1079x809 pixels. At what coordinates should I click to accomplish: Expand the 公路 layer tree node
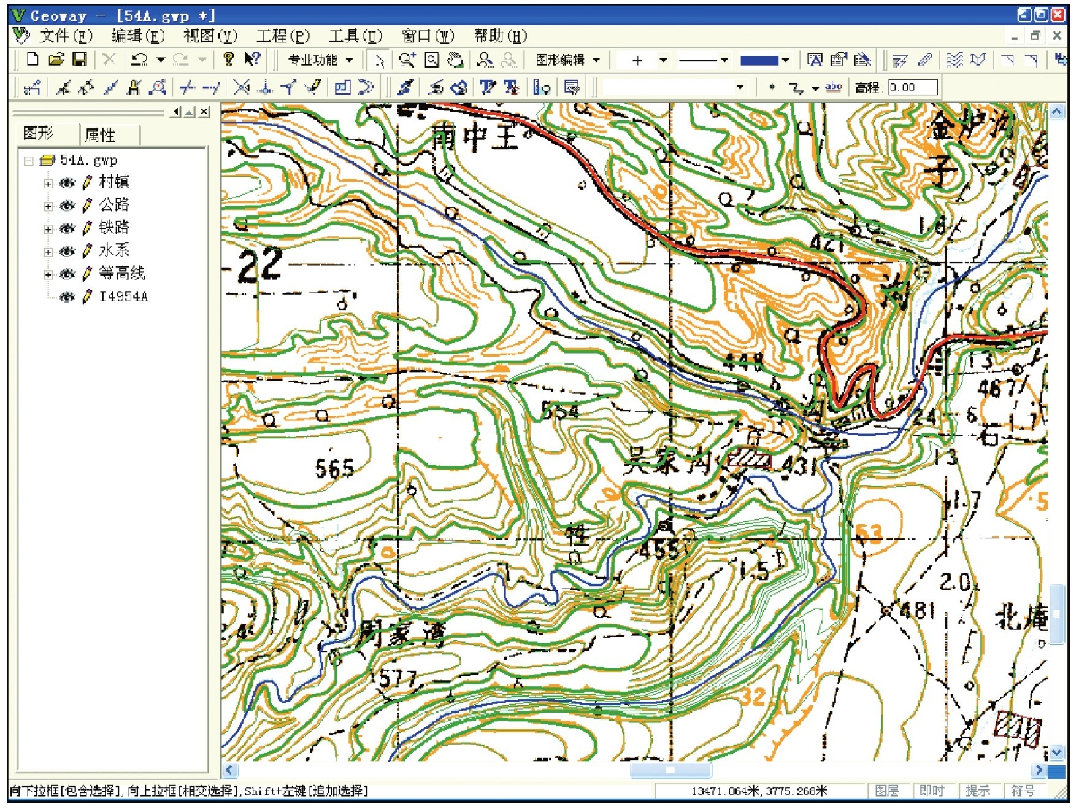point(48,206)
